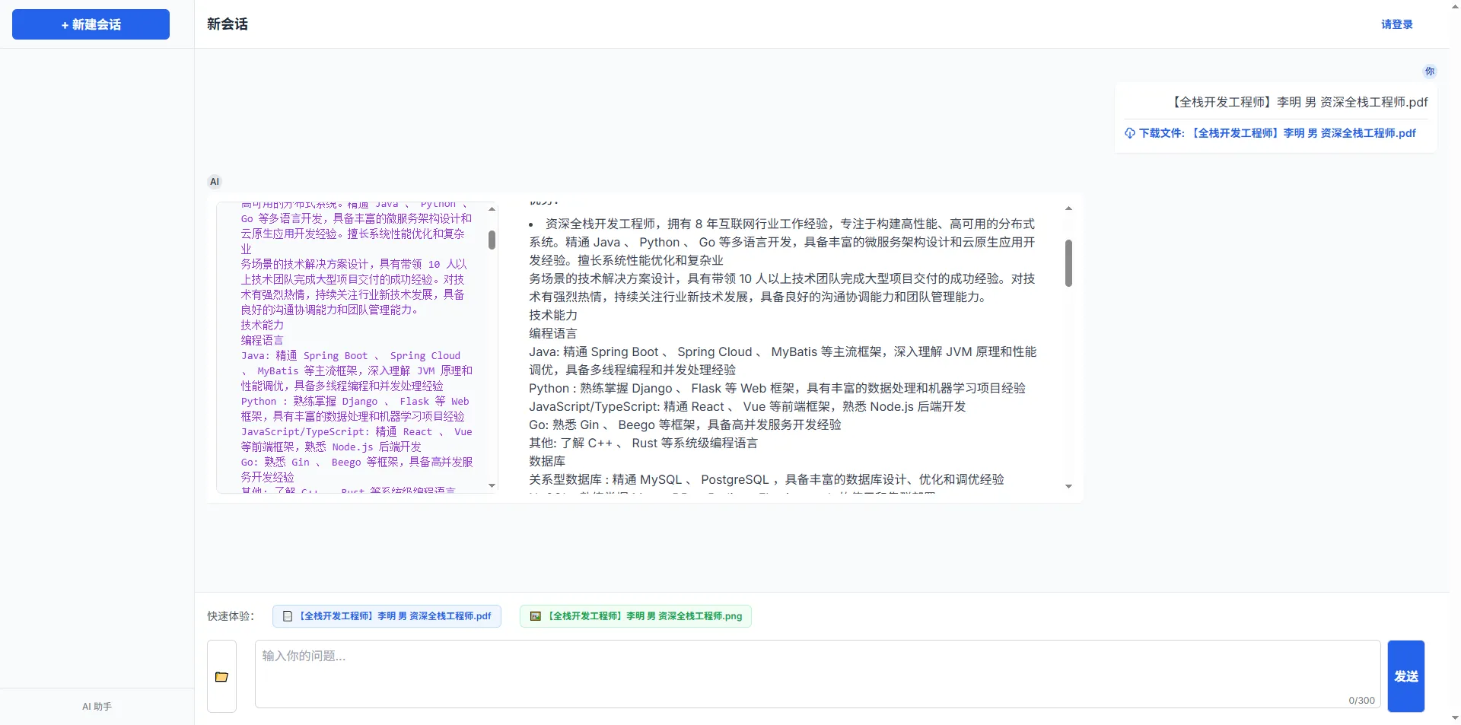Click purple 编程语言 line in left pane

[x=262, y=340]
